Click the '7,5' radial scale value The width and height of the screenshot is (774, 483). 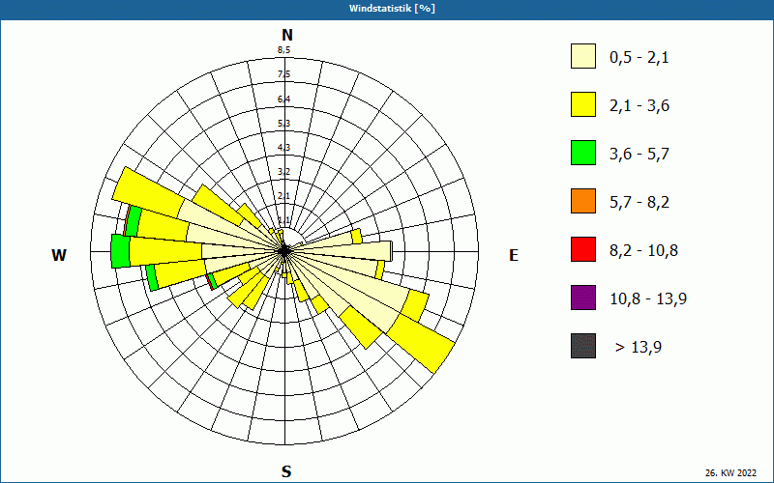point(283,74)
